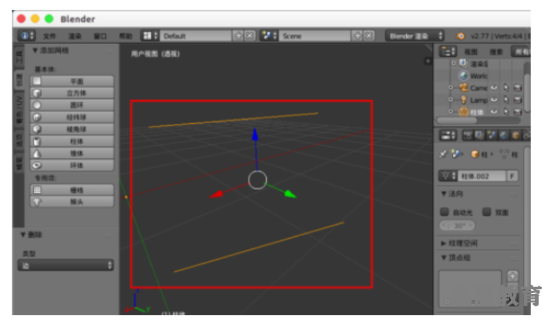Click the Default screen layout name field
Screen dimensions: 546x321
pyautogui.click(x=195, y=36)
